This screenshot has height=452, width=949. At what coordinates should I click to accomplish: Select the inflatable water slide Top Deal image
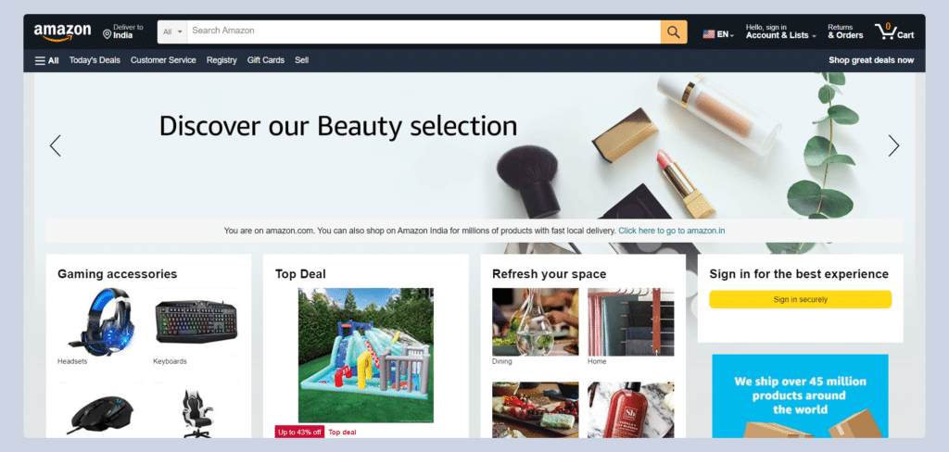[x=365, y=355]
